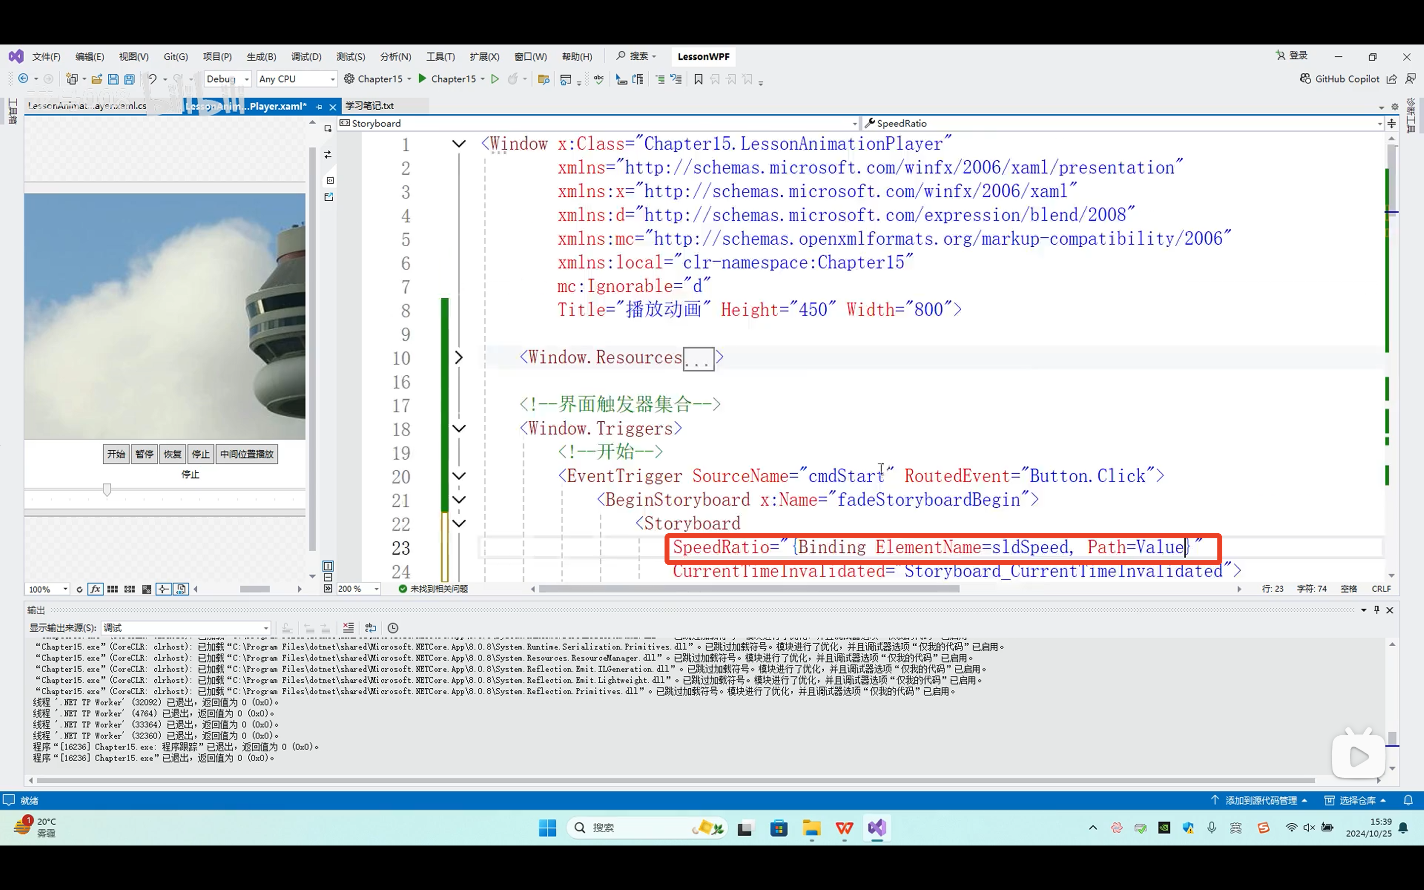Switch to 学习笔记.txt tab
This screenshot has height=890, width=1424.
[x=369, y=106]
